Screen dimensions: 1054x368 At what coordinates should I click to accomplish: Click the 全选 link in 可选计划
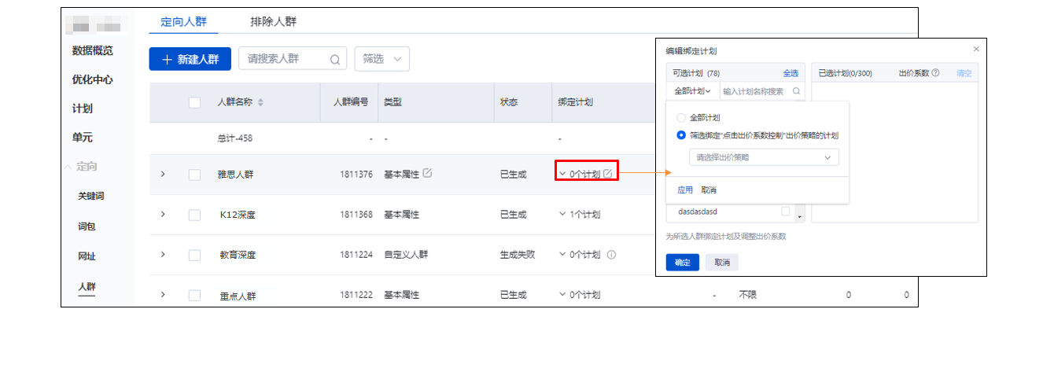[790, 73]
